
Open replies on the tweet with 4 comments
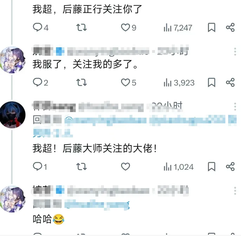41,28
